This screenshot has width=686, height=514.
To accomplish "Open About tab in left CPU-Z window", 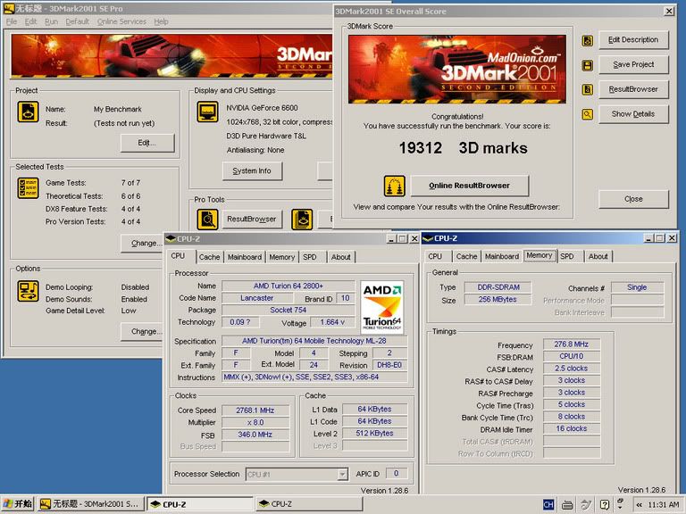I will pyautogui.click(x=340, y=257).
